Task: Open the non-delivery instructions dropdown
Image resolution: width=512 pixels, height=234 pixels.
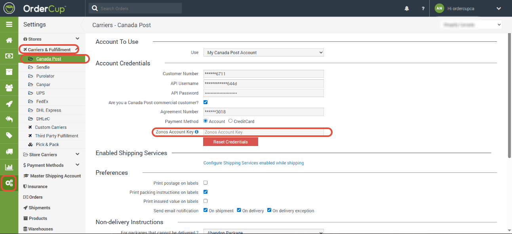Action: [263, 232]
